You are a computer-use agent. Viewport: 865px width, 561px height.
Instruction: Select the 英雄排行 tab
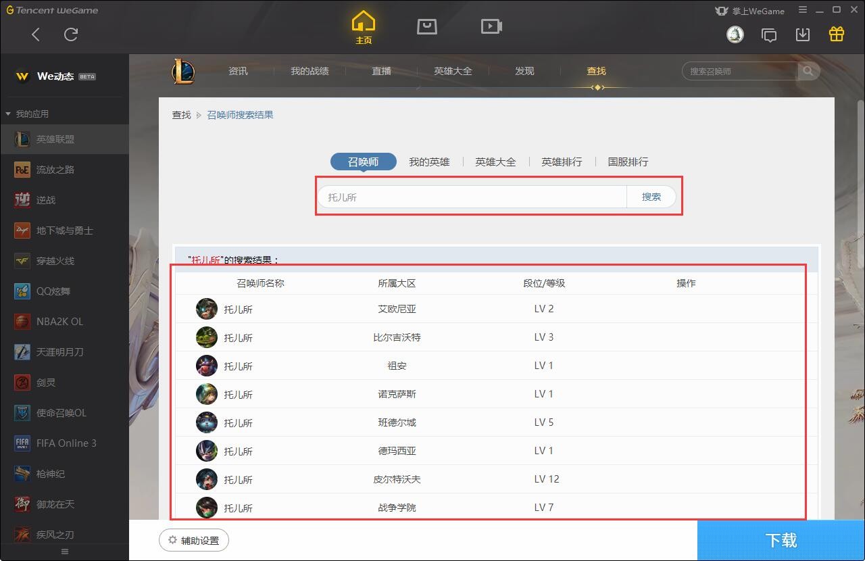[x=562, y=162]
